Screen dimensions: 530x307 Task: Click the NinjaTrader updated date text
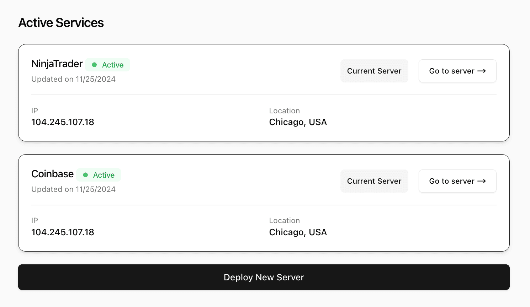coord(73,79)
